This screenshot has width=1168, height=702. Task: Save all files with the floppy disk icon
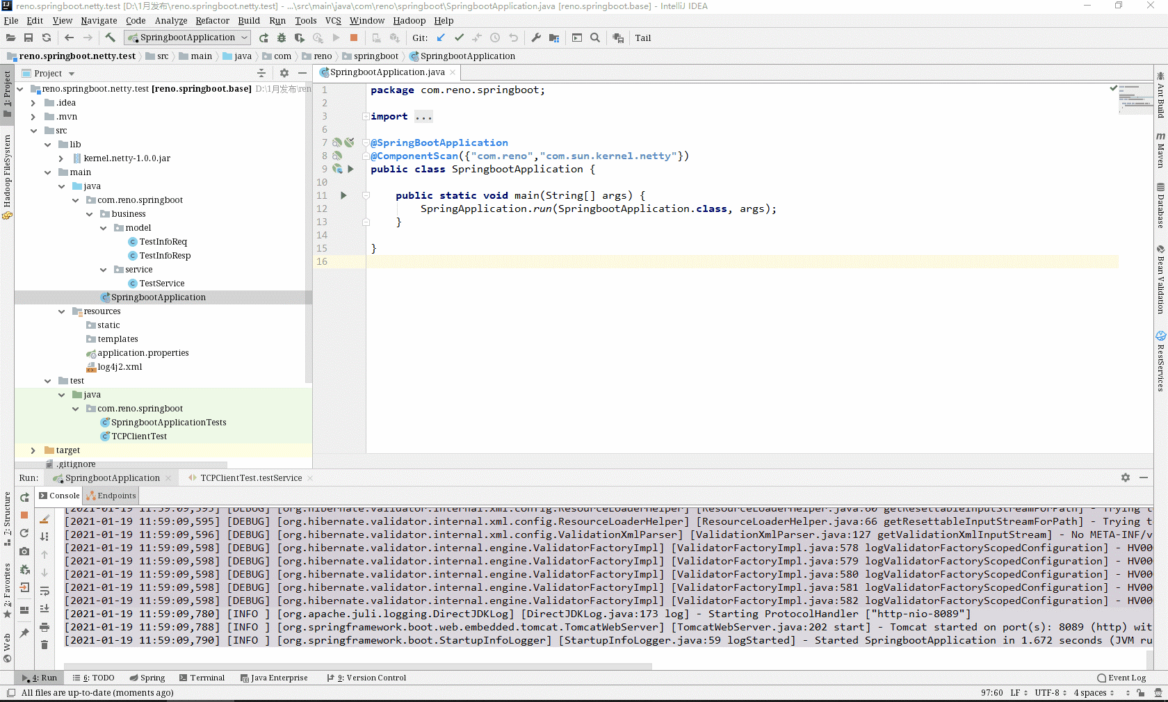[29, 38]
